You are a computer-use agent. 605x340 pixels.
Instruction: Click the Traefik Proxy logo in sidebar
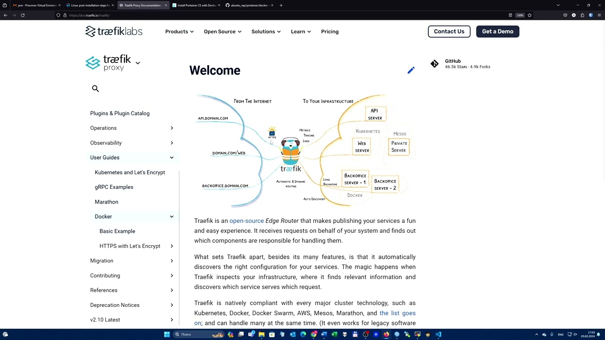[x=108, y=63]
